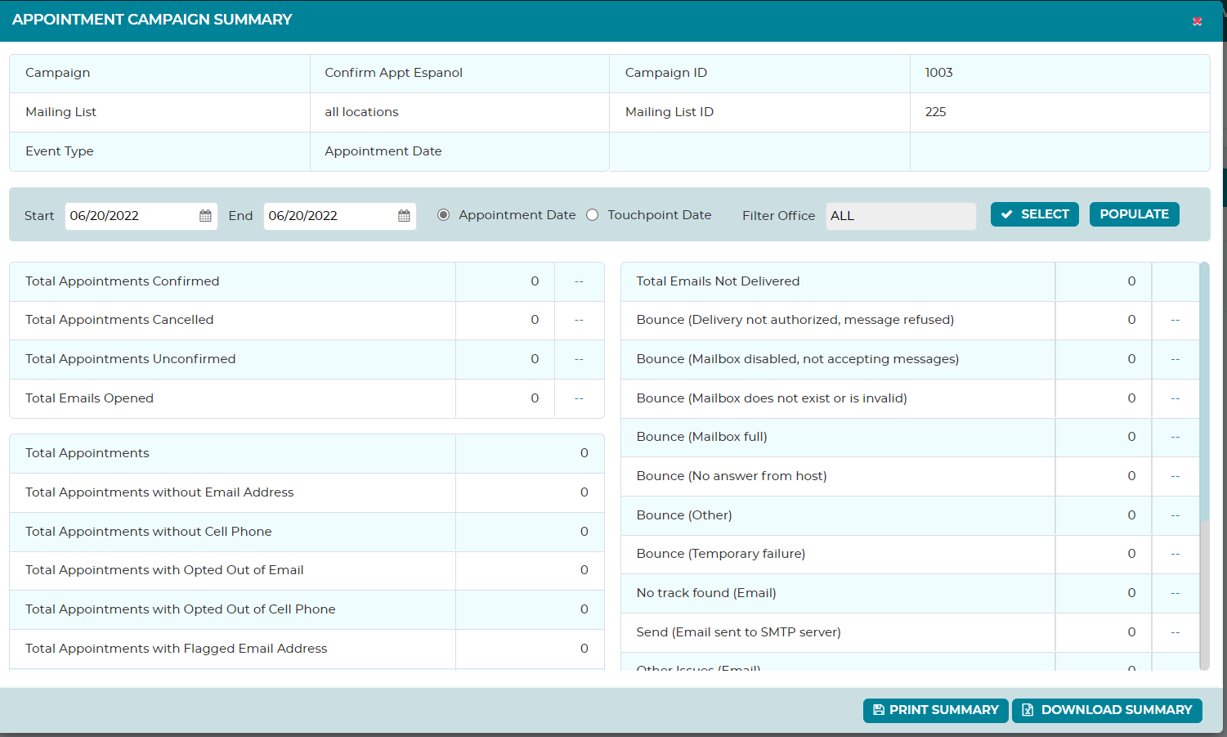1227x737 pixels.
Task: Click Bounce (Delivery not authorized, message refused)
Action: pyautogui.click(x=795, y=320)
